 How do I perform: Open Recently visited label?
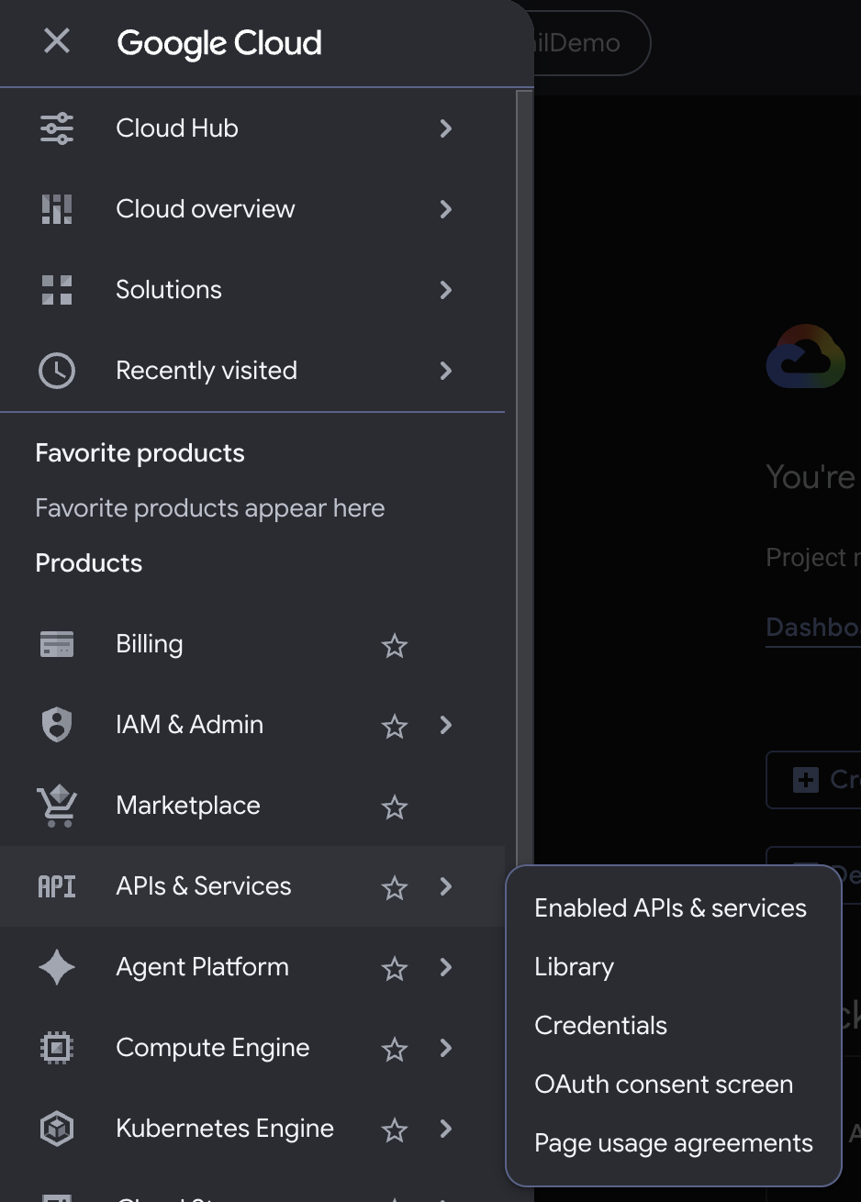pos(207,371)
